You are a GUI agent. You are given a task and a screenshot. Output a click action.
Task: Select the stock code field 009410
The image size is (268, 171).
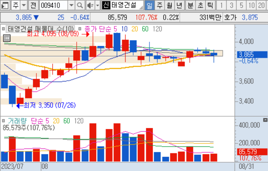(54, 5)
